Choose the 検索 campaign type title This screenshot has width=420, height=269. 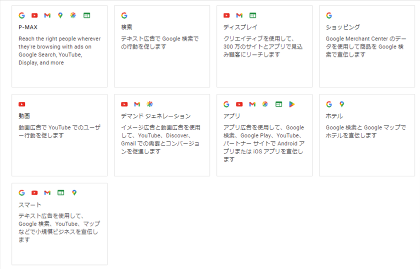[x=126, y=27]
